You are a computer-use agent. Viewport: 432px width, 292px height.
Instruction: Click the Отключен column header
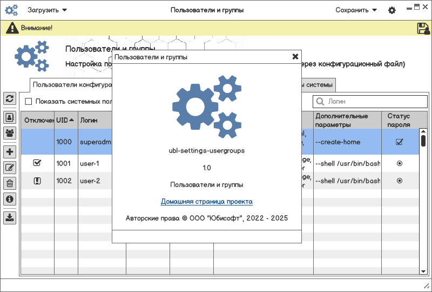38,120
